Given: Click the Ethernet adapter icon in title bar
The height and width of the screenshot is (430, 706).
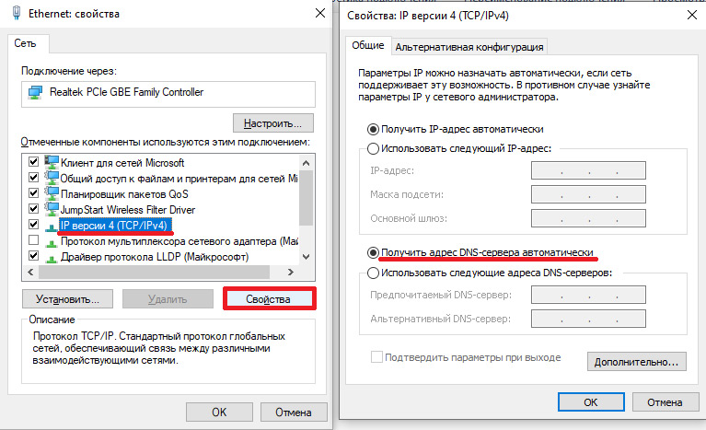Looking at the screenshot, I should [x=17, y=13].
